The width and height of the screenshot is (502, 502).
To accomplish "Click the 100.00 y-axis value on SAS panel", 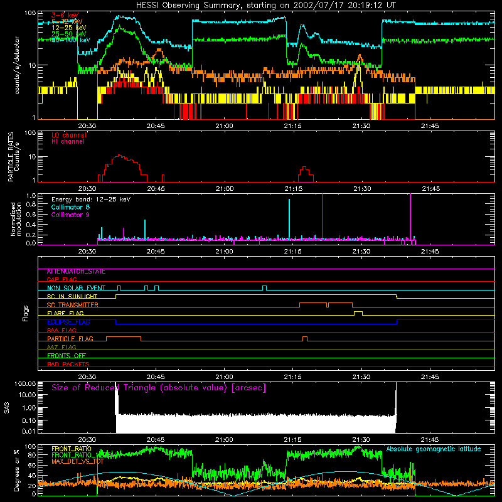I will [x=25, y=384].
